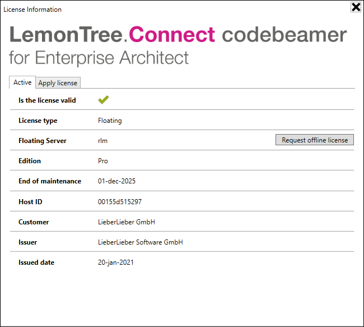Close the License Information dialog
364x327 pixels.
click(356, 7)
